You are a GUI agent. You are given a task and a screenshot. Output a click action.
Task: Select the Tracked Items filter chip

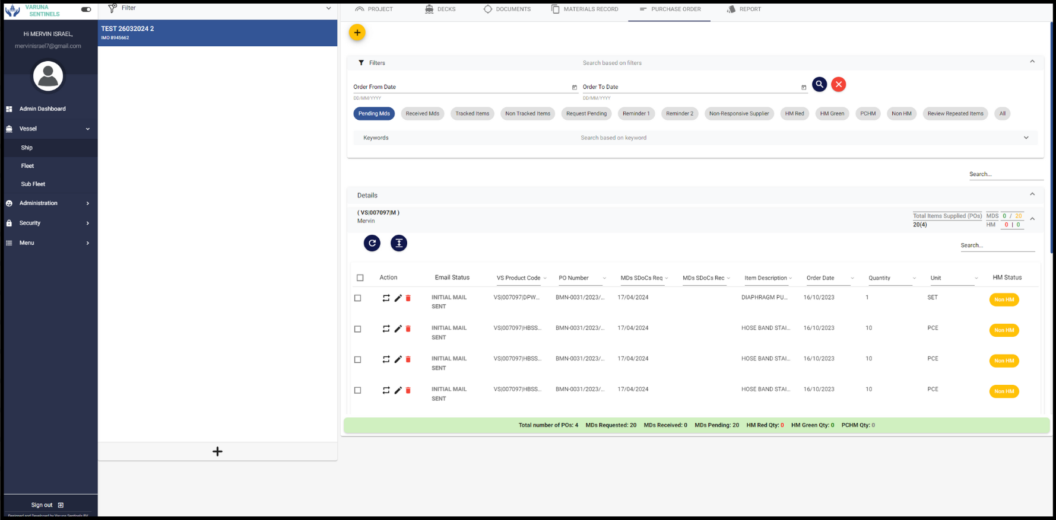[x=472, y=114]
